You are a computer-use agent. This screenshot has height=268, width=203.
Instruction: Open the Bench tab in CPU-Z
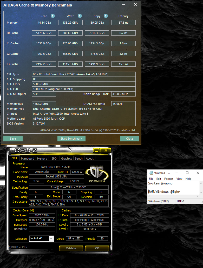click(x=79, y=159)
